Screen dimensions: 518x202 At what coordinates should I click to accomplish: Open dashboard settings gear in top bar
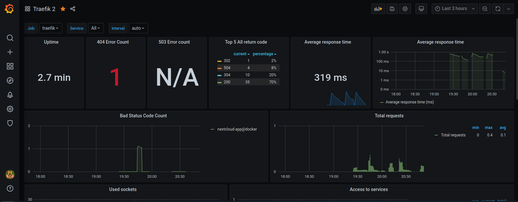(405, 9)
